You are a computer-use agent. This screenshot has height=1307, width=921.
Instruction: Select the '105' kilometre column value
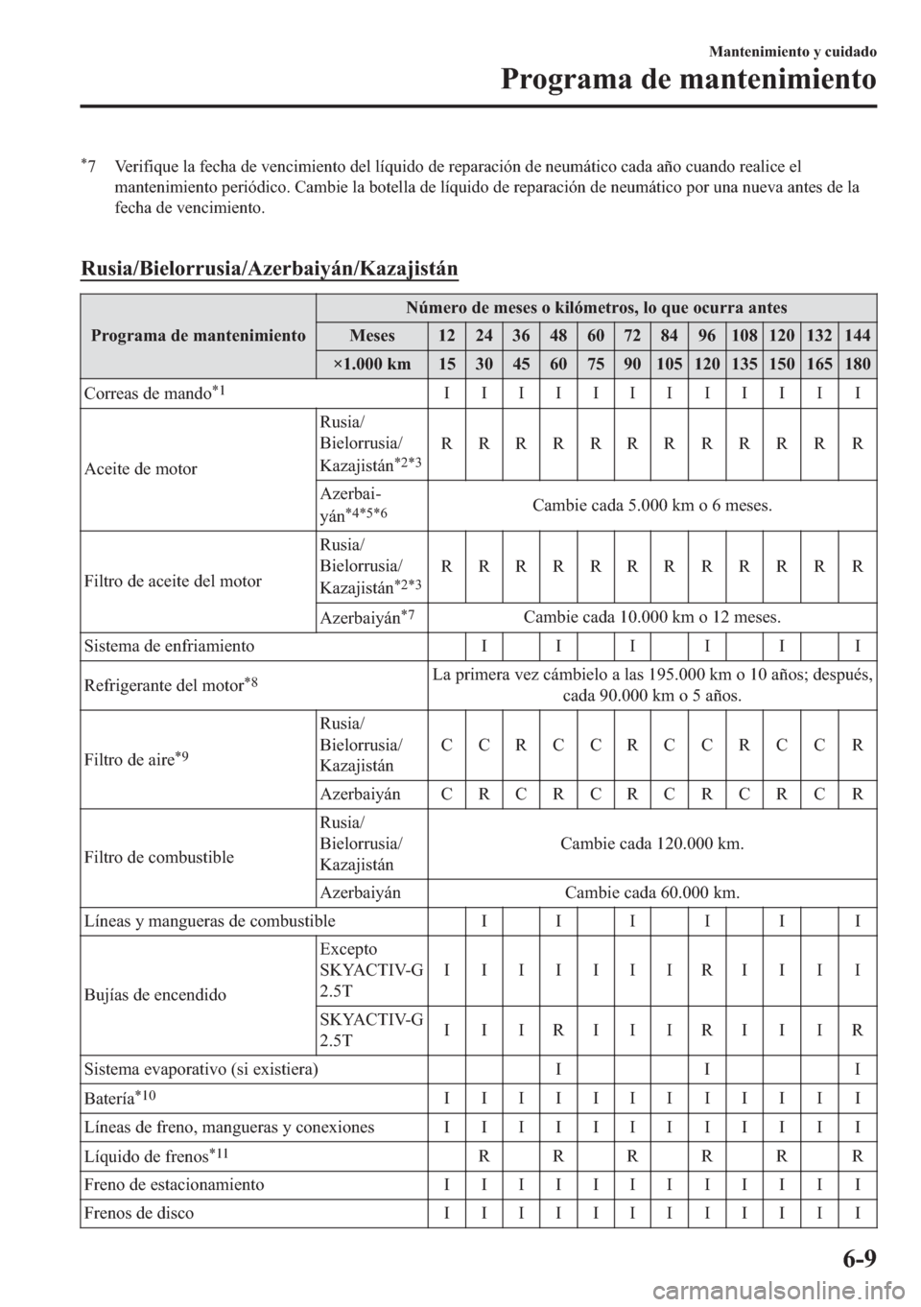click(671, 364)
